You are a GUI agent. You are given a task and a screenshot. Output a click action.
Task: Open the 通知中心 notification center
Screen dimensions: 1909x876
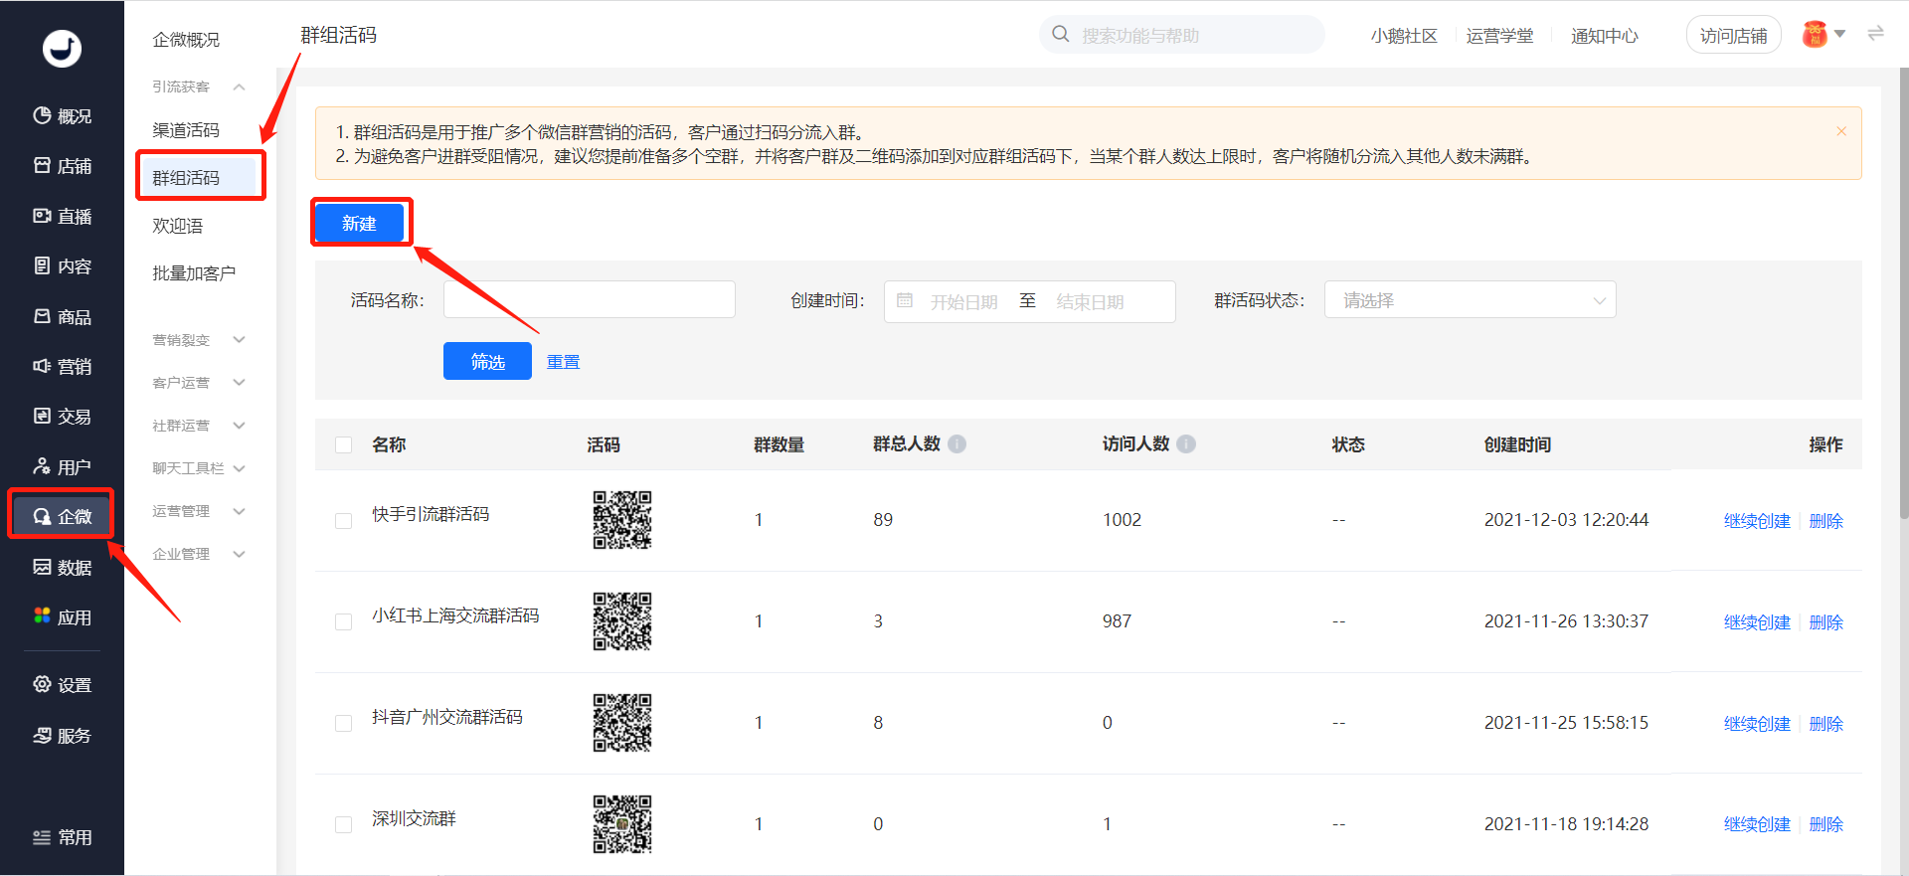pos(1604,36)
